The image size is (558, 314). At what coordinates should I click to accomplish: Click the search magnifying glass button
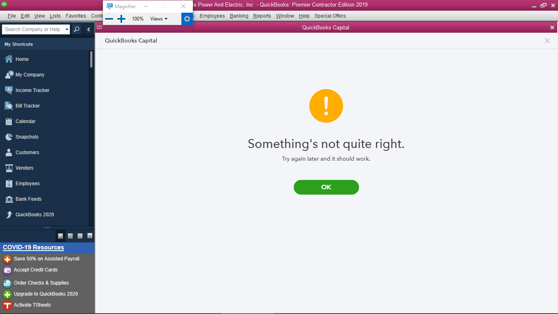click(77, 29)
